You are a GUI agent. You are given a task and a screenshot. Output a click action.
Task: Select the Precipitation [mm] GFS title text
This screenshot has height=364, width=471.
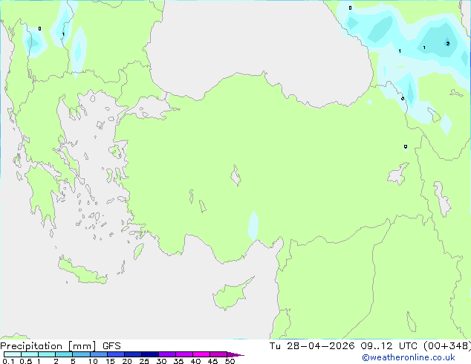[60, 346]
